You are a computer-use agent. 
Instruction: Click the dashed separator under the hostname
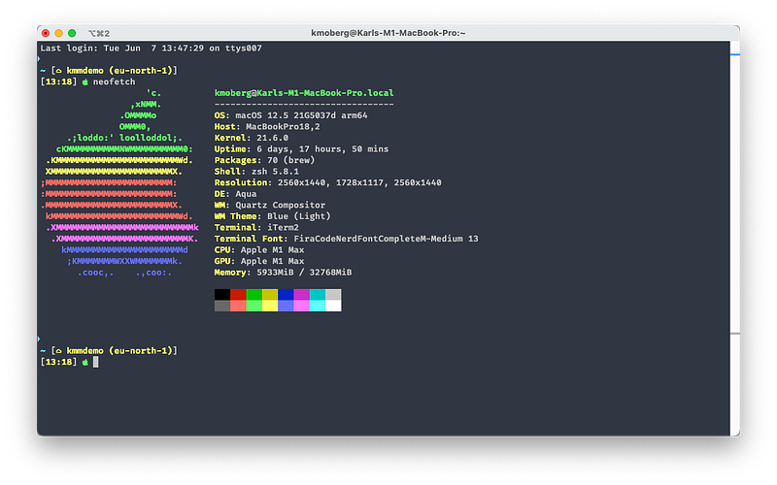tap(304, 105)
